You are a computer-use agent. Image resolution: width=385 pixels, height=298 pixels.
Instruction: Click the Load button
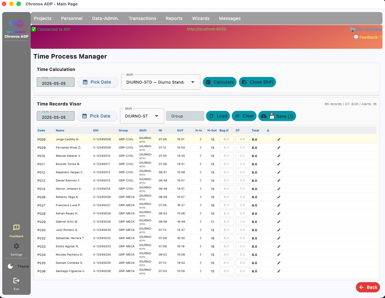click(218, 116)
